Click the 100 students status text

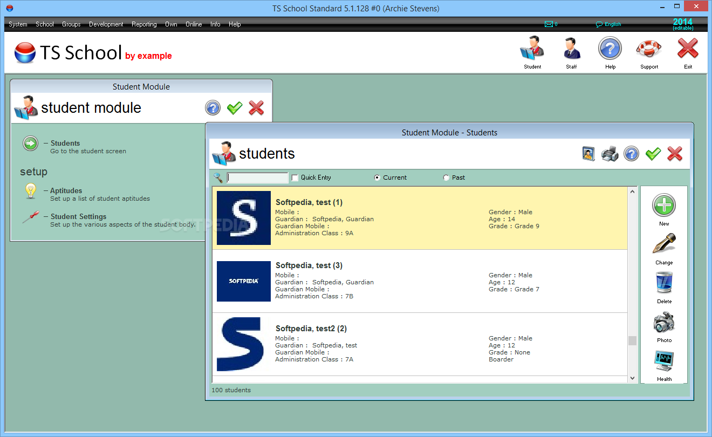231,390
